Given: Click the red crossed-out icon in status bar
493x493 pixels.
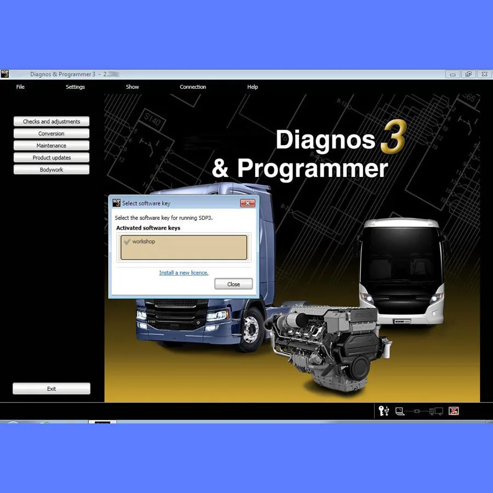Looking at the screenshot, I should [x=454, y=411].
